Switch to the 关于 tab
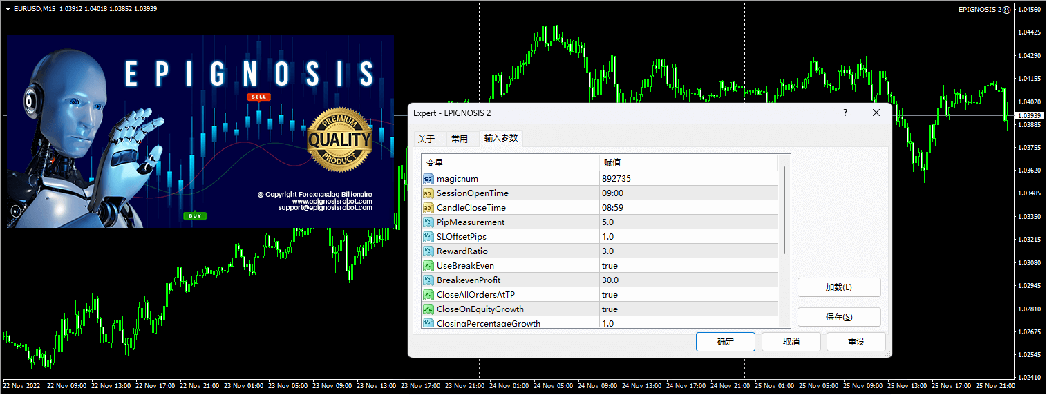 [426, 139]
